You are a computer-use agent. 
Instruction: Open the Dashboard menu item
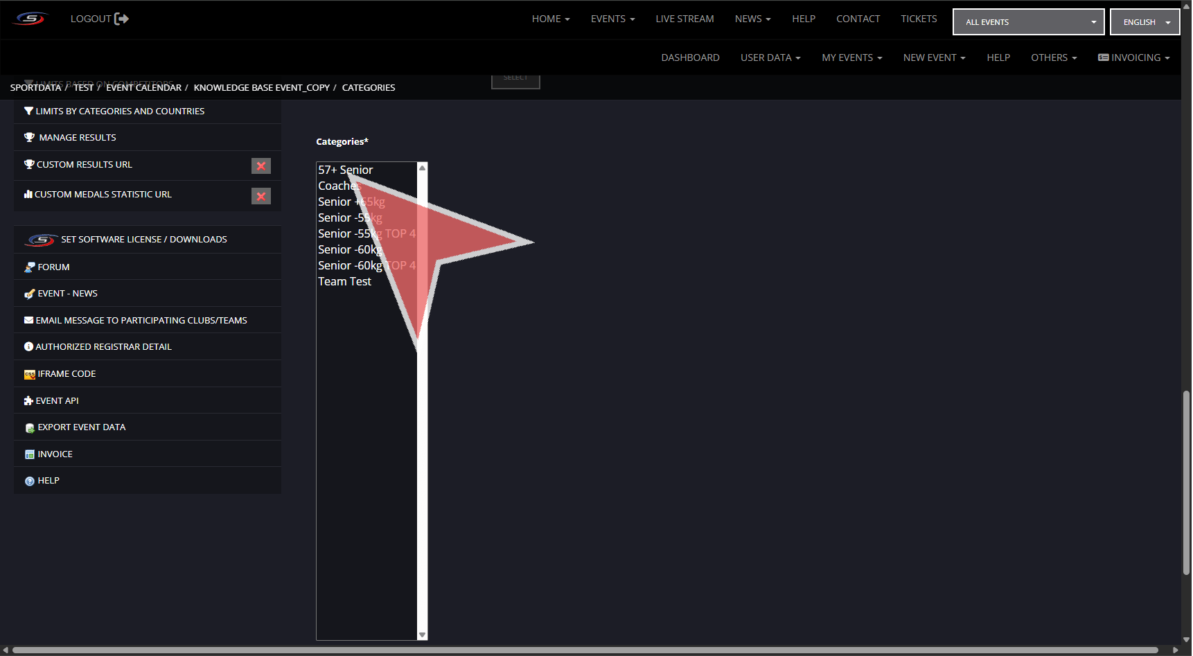click(x=690, y=57)
